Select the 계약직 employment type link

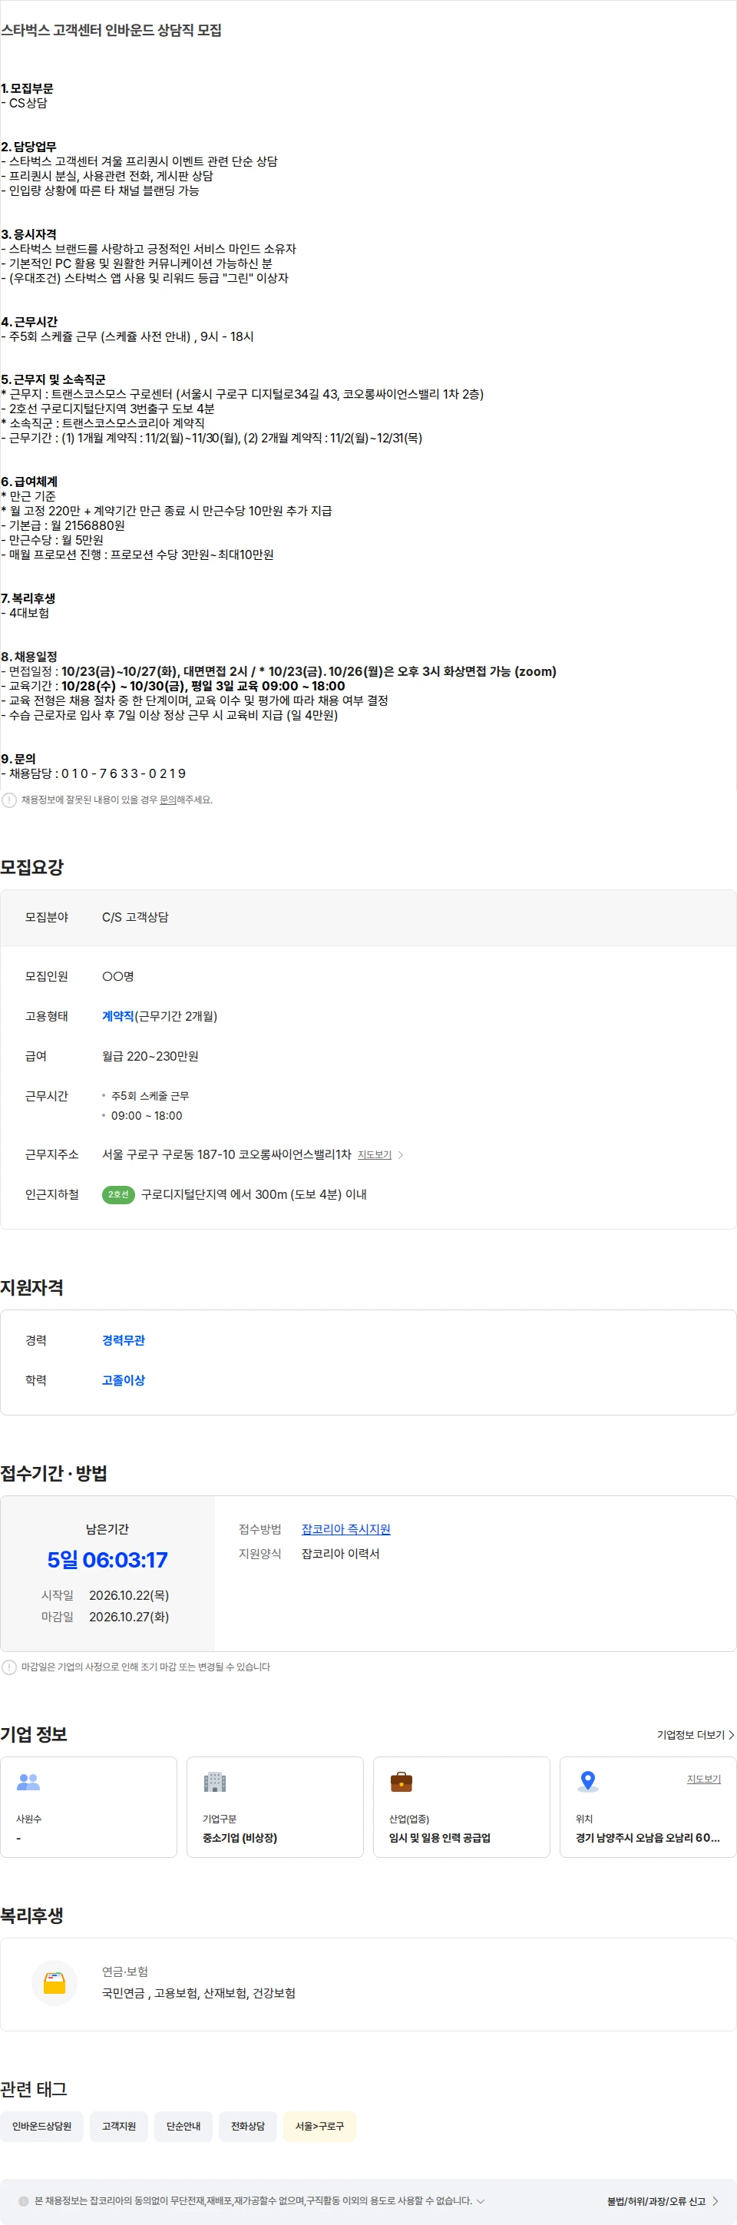[118, 1017]
